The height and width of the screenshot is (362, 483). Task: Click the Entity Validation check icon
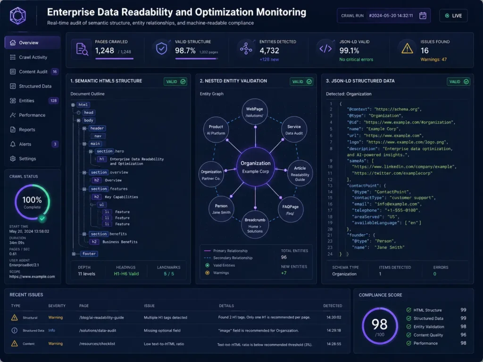(409, 327)
